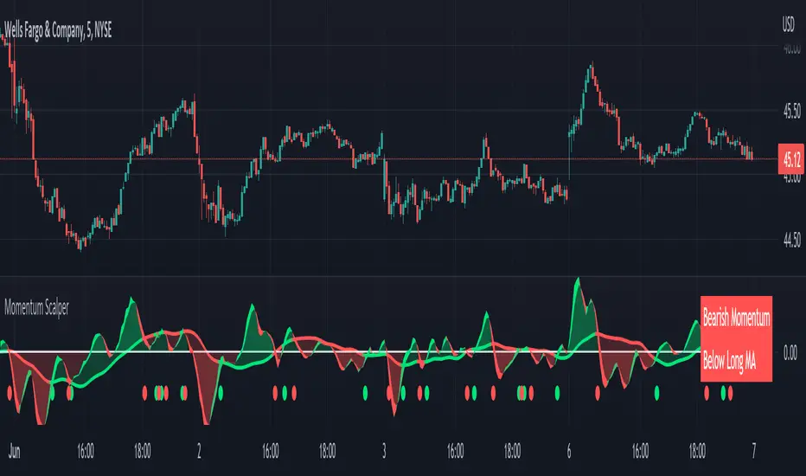This screenshot has height=476, width=806.
Task: Click the Wells Fargo & Company symbol title
Action: click(x=58, y=30)
